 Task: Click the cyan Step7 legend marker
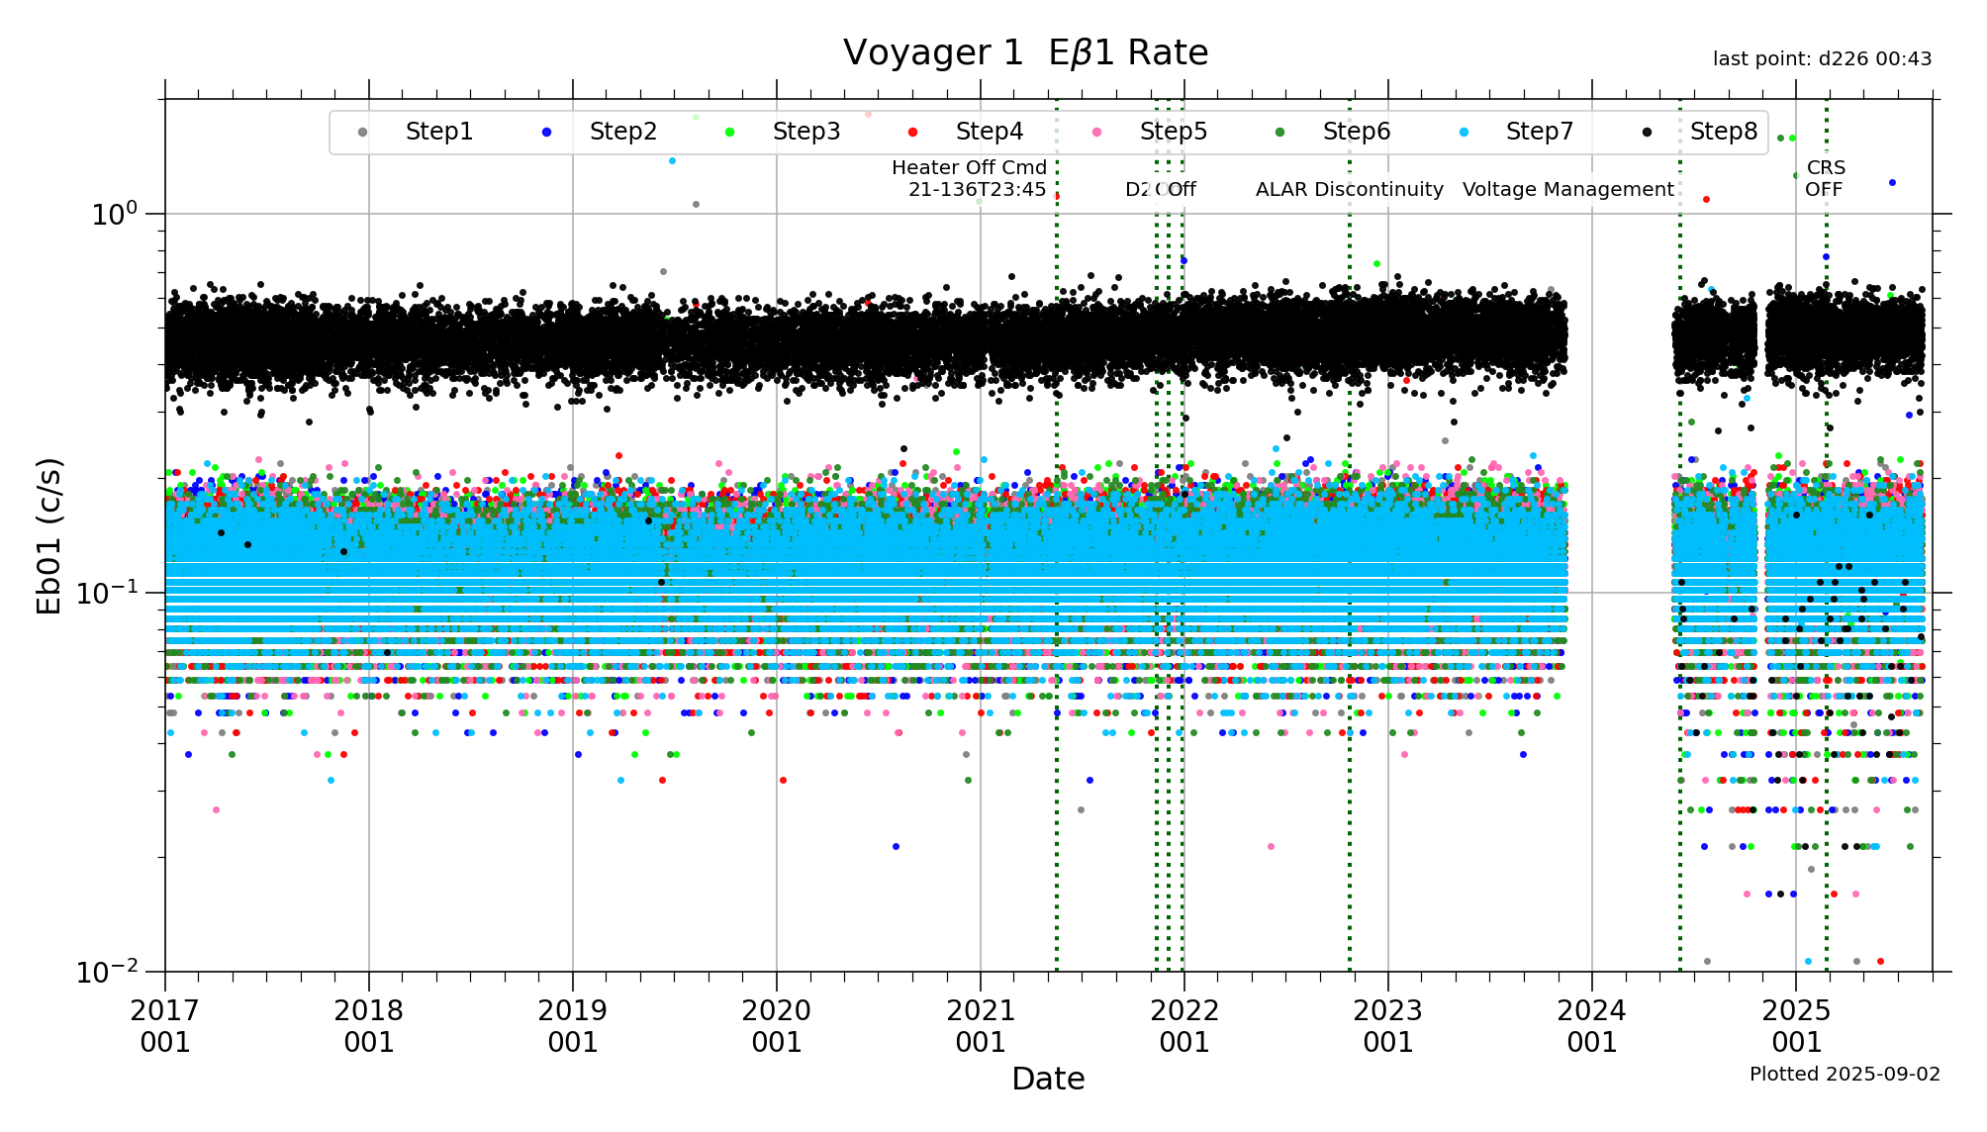(x=1463, y=133)
